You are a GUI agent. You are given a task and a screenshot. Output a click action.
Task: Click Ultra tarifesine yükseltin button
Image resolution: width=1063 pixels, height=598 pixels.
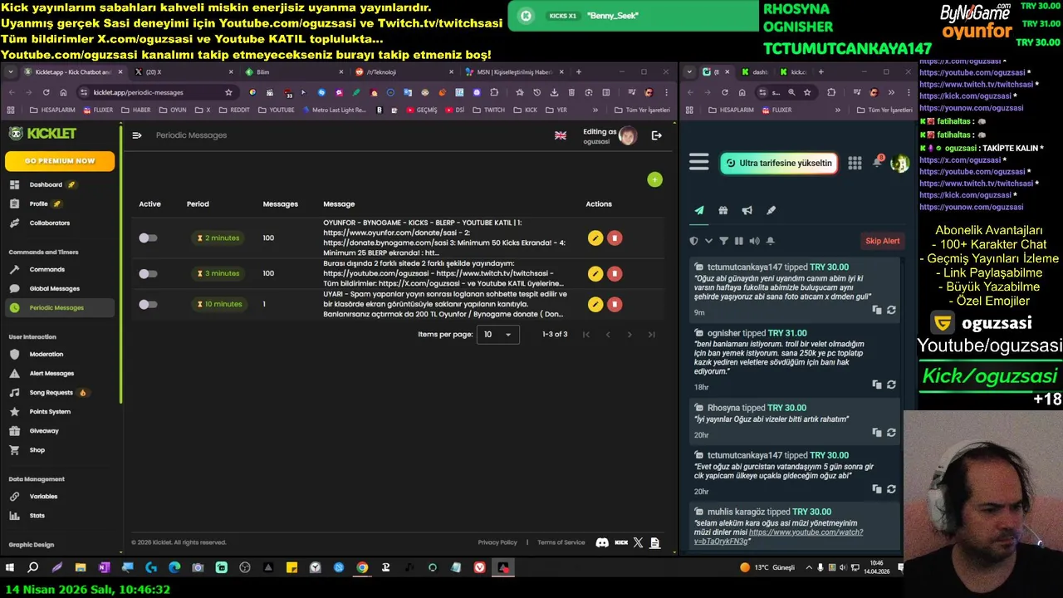coord(778,163)
